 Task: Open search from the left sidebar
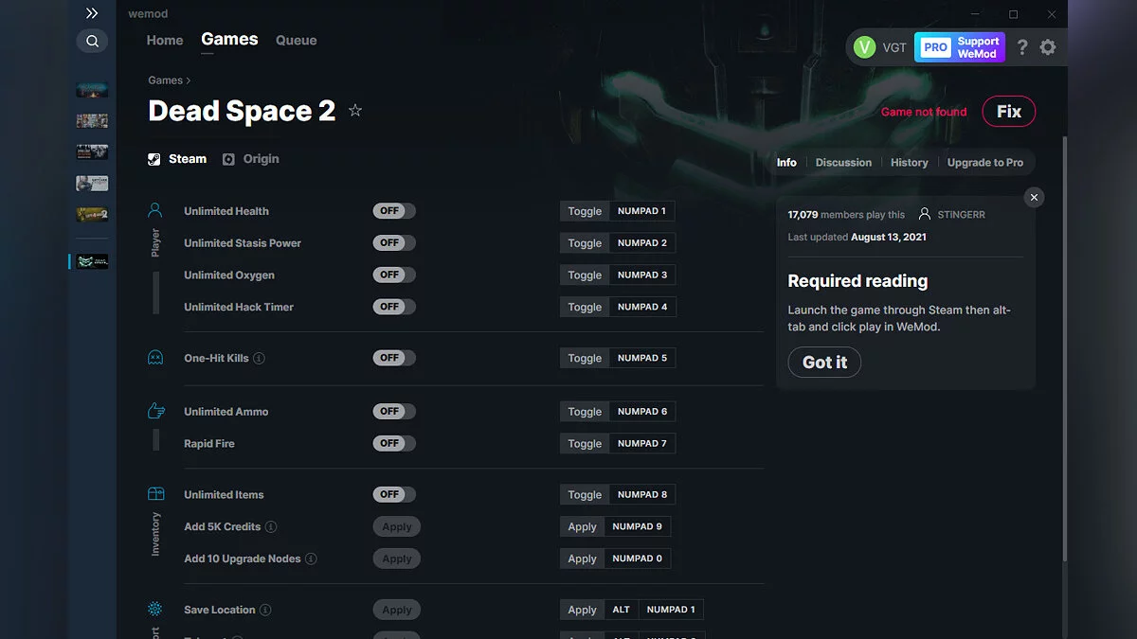click(92, 41)
